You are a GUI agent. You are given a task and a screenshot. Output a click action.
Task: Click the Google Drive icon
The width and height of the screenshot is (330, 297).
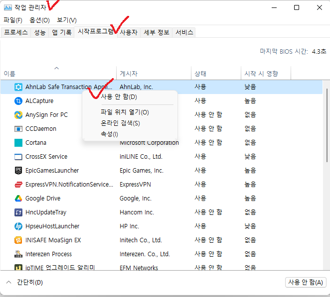(x=18, y=198)
